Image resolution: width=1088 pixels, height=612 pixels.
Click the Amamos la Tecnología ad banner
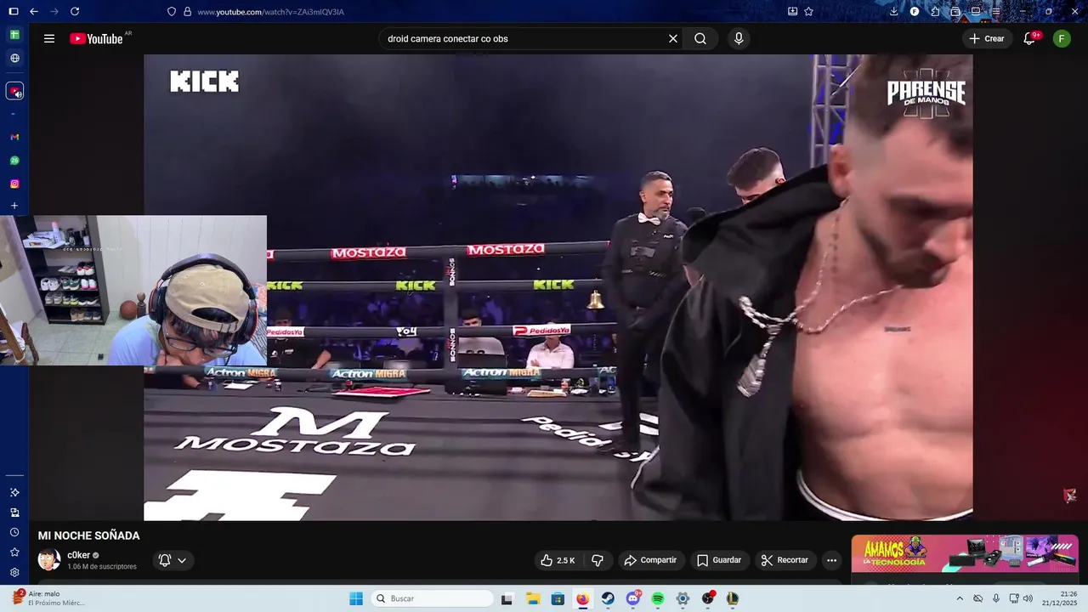[x=965, y=553]
